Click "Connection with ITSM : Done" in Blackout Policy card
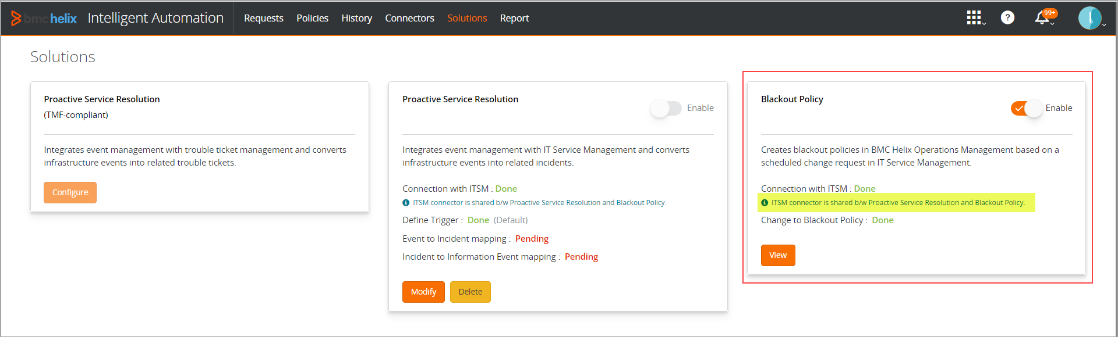The height and width of the screenshot is (337, 1118). click(818, 189)
